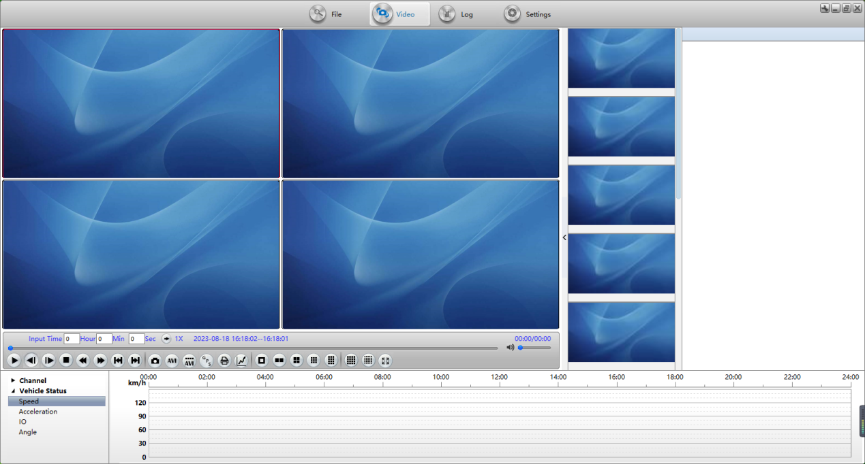865x464 pixels.
Task: Expand the Channel tree node
Action: point(13,381)
